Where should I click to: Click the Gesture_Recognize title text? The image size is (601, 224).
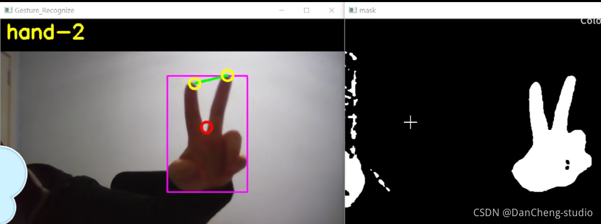pos(44,10)
